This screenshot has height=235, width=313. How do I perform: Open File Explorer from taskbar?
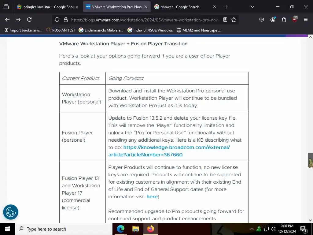pos(135,229)
